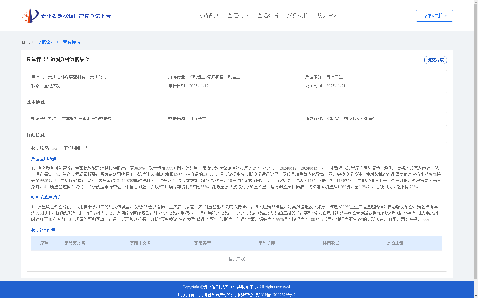Click the status text 登记成功
Viewport: 478px width, 298px height.
[52, 86]
